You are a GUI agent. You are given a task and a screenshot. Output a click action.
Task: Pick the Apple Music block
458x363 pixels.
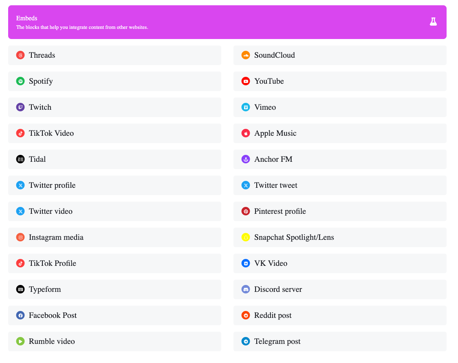340,133
